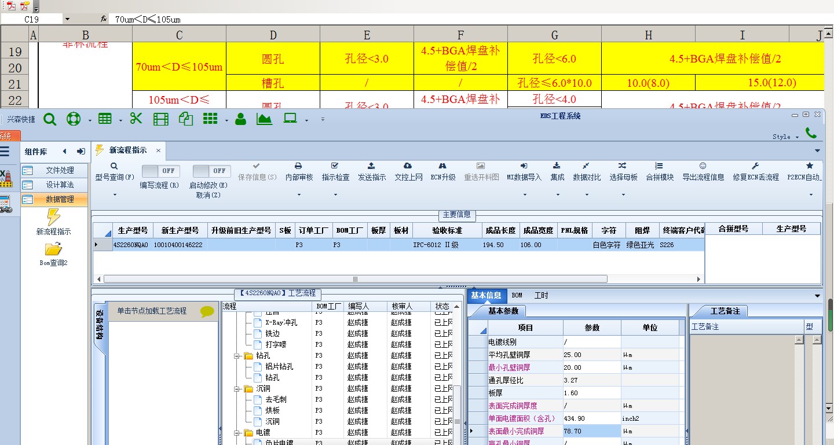Screen dimensions: 834x445
Task: Click 指示检查 check icon button
Action: tap(335, 172)
